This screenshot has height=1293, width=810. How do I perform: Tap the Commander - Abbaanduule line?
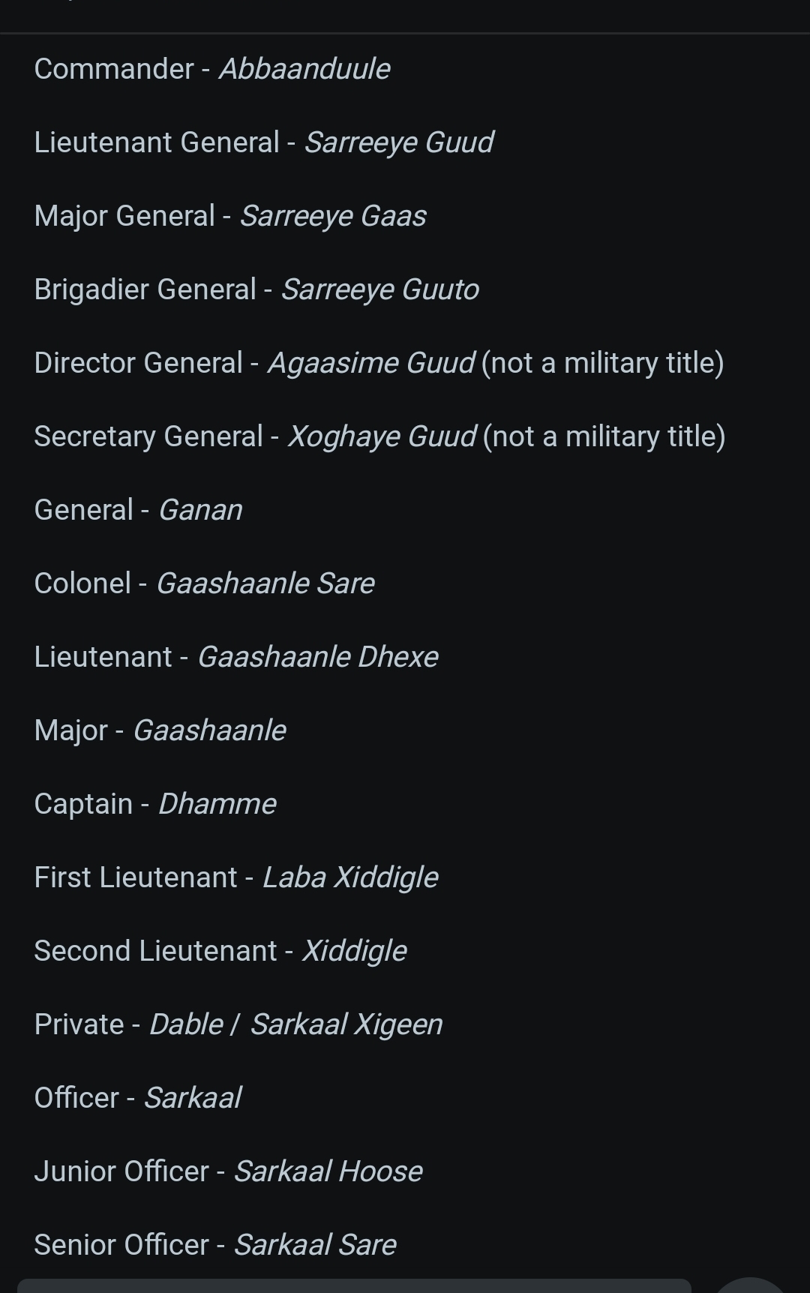tap(212, 69)
